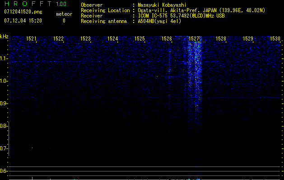The height and width of the screenshot is (180, 284).
Task: Click the 1528 time marker
Action: pos(221,39)
